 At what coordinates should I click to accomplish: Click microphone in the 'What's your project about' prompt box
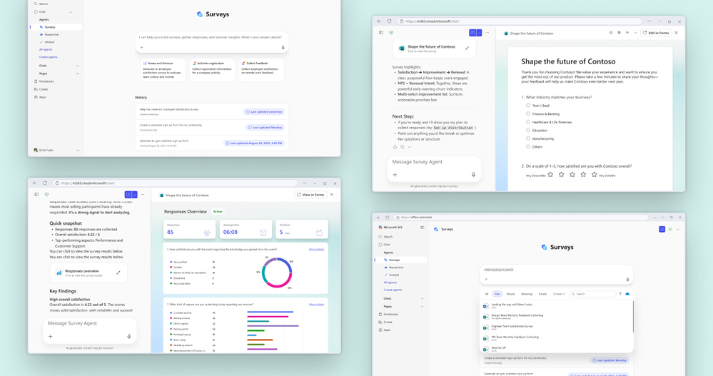click(x=283, y=47)
